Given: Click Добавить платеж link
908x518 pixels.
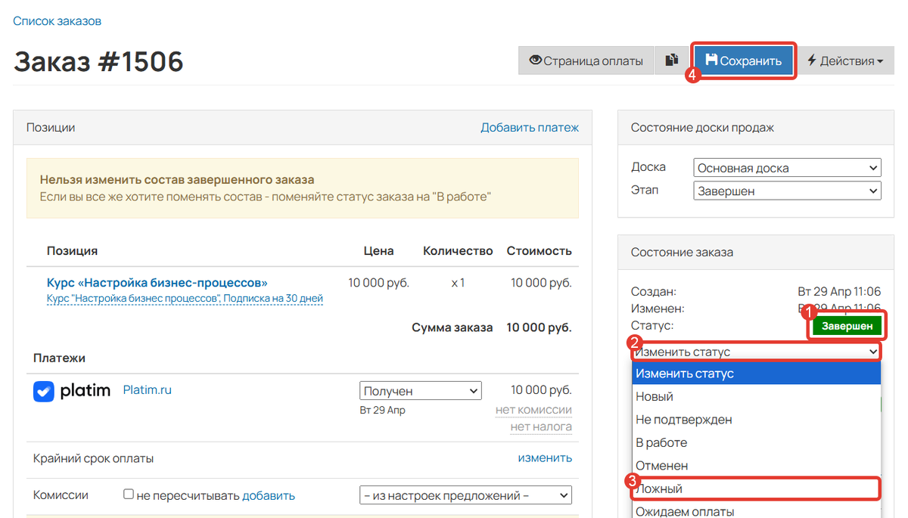Looking at the screenshot, I should point(530,128).
